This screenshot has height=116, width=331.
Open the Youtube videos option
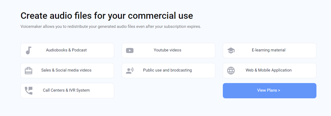tap(168, 50)
